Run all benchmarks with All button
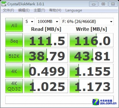Image resolution: width=119 pixels, height=108 pixels. click(14, 25)
